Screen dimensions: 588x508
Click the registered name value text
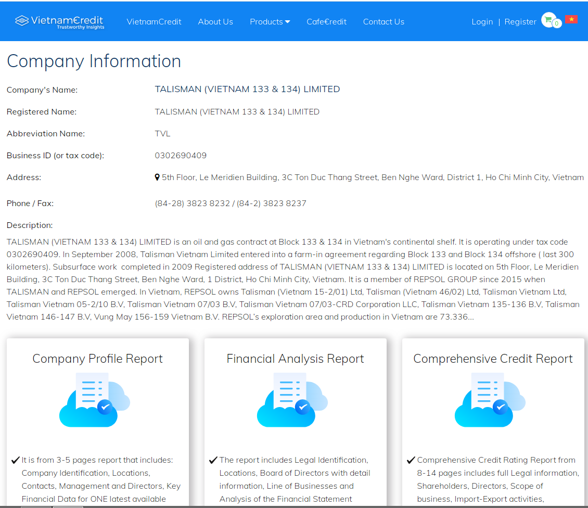pos(237,112)
